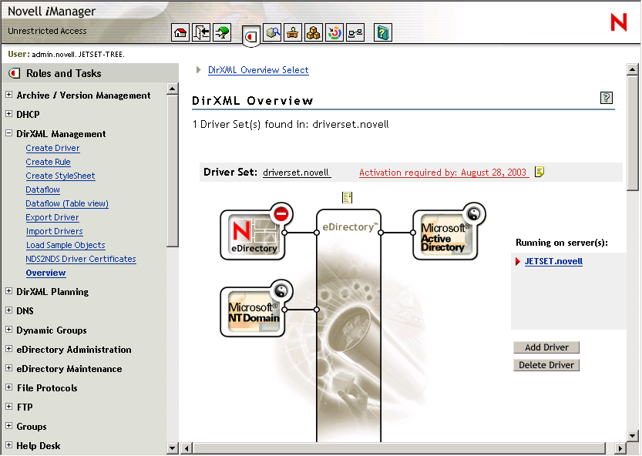The image size is (642, 456).
Task: Open the JETSET.novell server link
Action: (x=553, y=262)
